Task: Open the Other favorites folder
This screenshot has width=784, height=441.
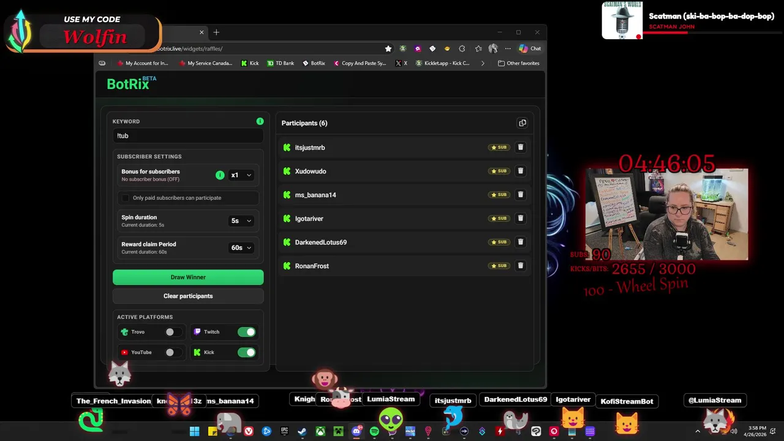Action: coord(518,63)
